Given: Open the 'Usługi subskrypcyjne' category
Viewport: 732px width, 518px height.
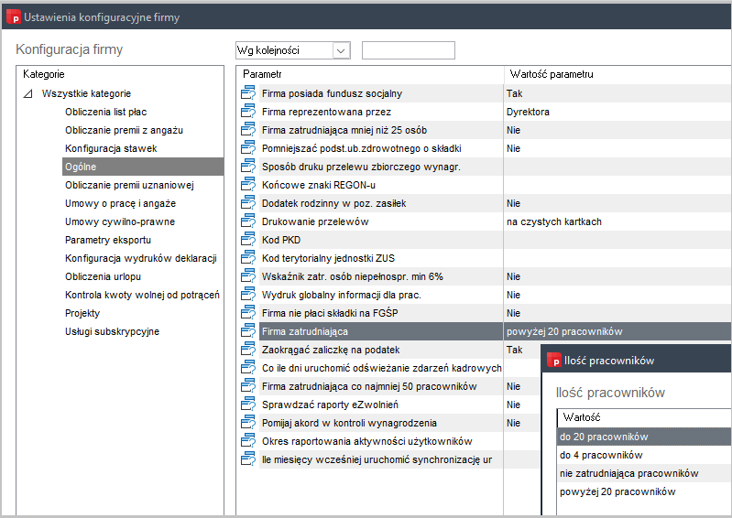Looking at the screenshot, I should point(112,331).
